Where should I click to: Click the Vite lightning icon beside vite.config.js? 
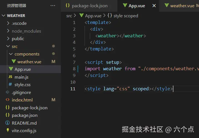[8, 130]
